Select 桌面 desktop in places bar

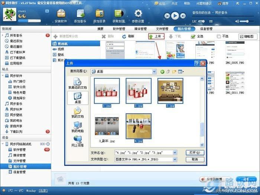78,98
